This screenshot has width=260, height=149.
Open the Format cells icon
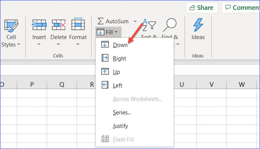click(78, 25)
